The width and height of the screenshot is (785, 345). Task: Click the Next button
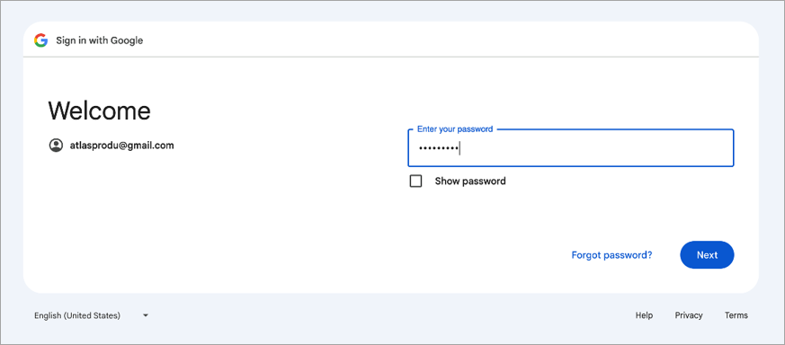(x=707, y=255)
